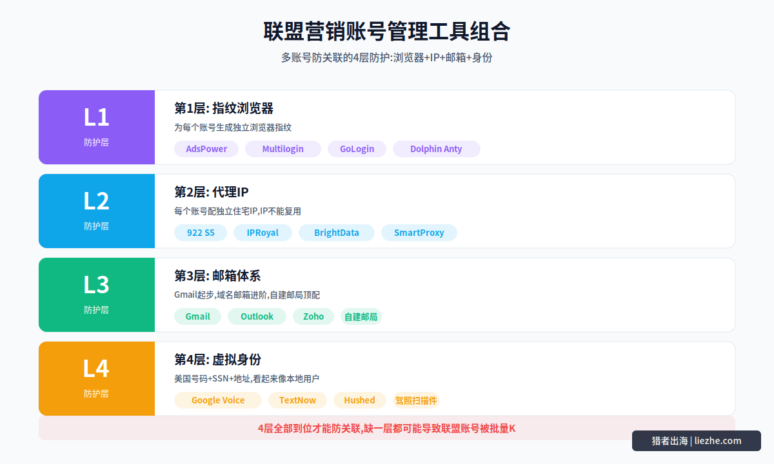Click the Zoho tag
Viewport: 774px width, 464px height.
pos(313,316)
